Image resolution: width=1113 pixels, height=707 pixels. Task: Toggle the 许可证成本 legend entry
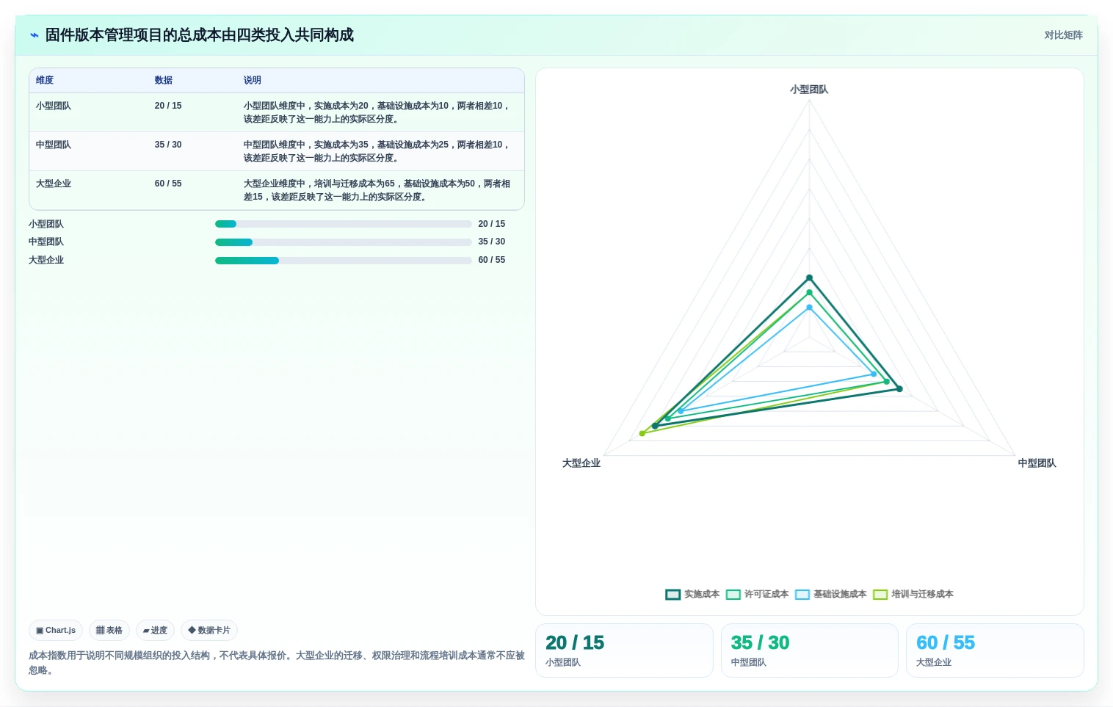758,595
